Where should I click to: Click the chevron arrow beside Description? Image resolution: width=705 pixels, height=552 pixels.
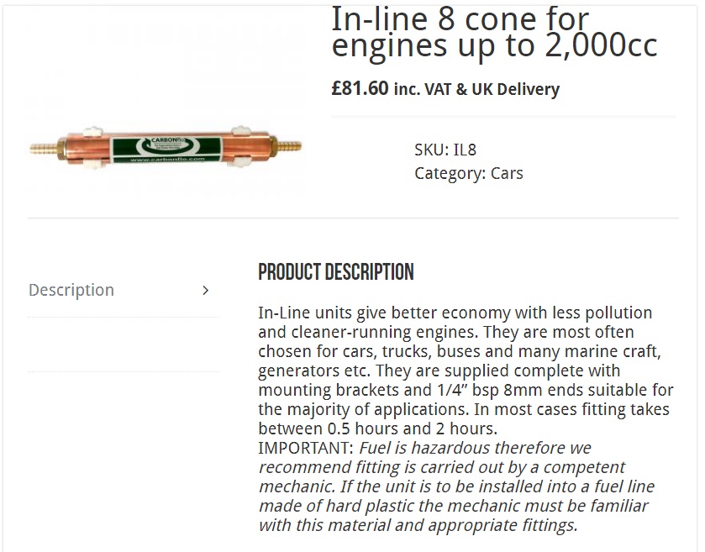point(206,291)
